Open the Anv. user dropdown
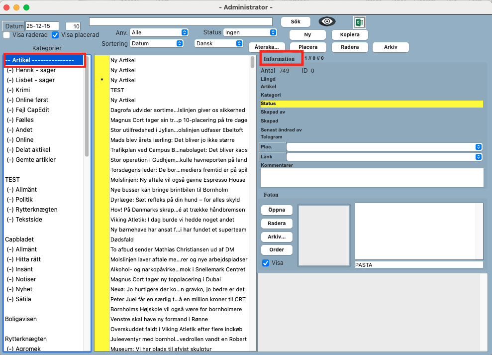Image resolution: width=492 pixels, height=355 pixels. [x=159, y=32]
